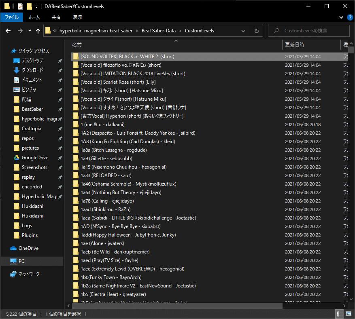Click the GoogleDrive icon in sidebar
This screenshot has height=319, width=355.
pos(17,158)
